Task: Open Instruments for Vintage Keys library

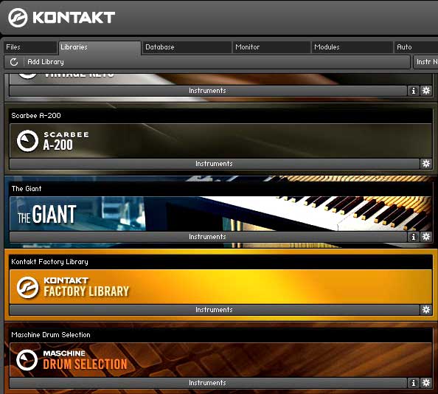Action: point(208,91)
